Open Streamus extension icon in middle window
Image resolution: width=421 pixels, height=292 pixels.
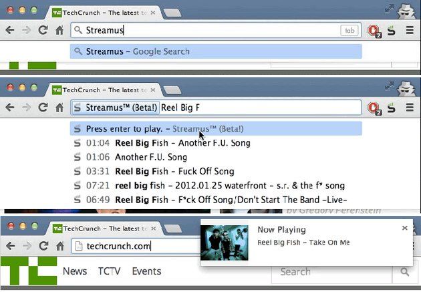[x=392, y=108]
